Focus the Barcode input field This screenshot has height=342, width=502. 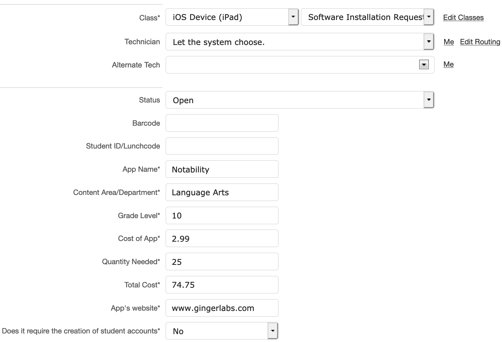click(x=222, y=123)
